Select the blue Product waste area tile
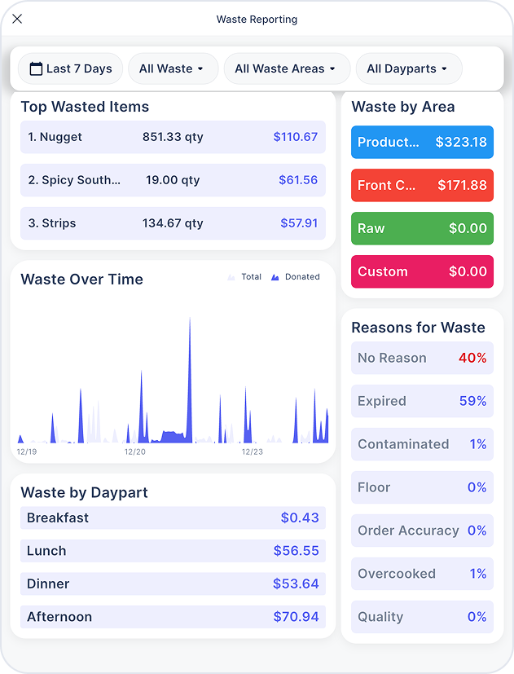 click(x=422, y=143)
